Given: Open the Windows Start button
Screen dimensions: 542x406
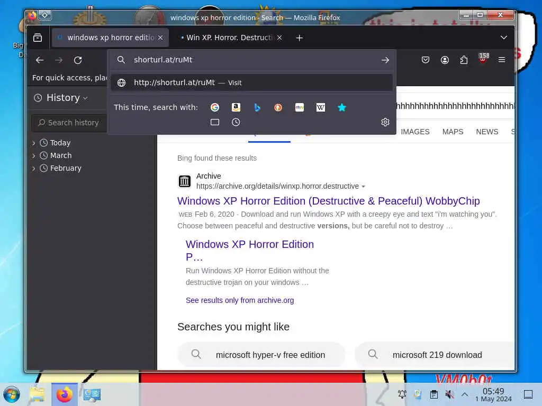Looking at the screenshot, I should pyautogui.click(x=12, y=394).
